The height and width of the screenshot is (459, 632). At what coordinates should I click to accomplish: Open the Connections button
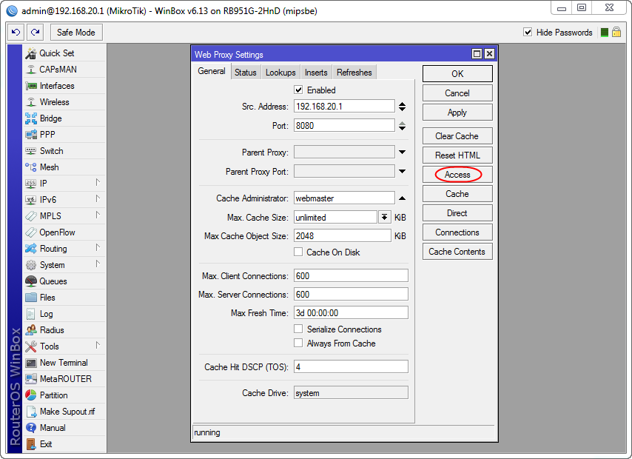pos(457,232)
